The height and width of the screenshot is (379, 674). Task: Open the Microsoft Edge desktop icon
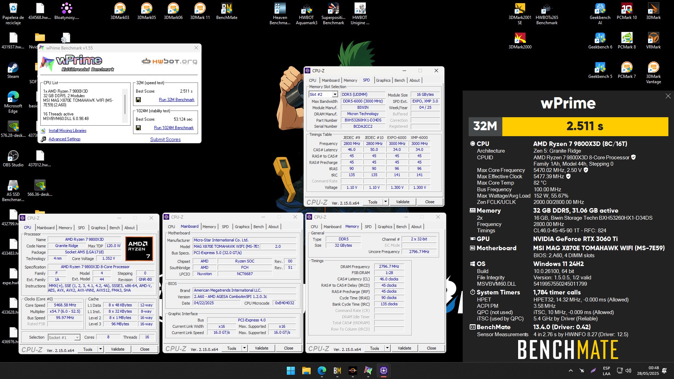[x=13, y=102]
